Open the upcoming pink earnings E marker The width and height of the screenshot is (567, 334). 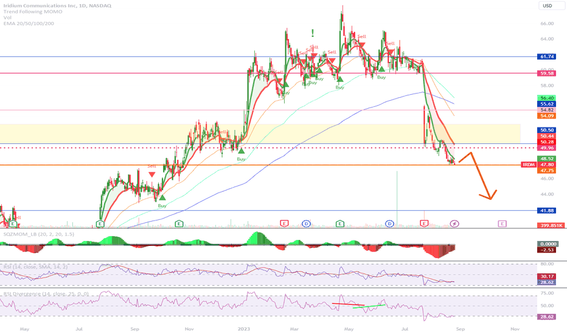click(x=502, y=224)
